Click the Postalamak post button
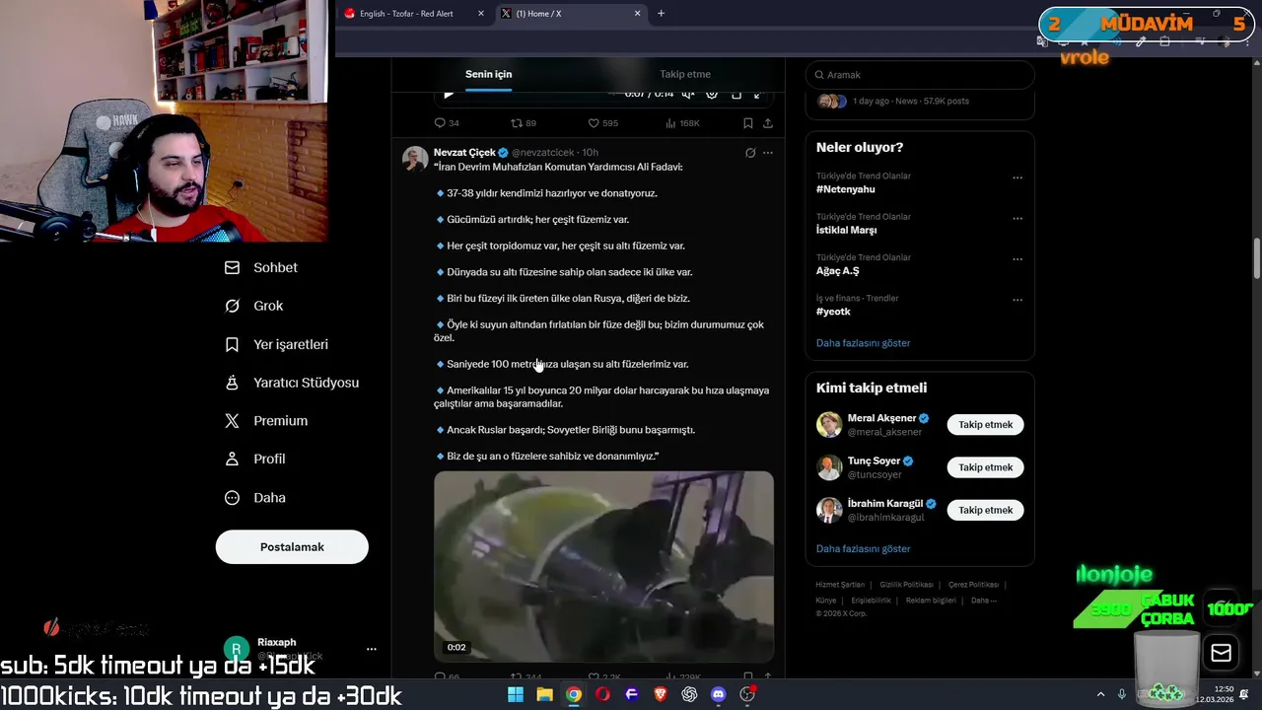Image resolution: width=1262 pixels, height=710 pixels. [292, 547]
